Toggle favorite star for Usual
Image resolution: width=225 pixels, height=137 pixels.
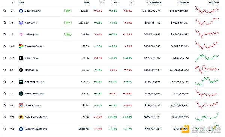(5, 58)
